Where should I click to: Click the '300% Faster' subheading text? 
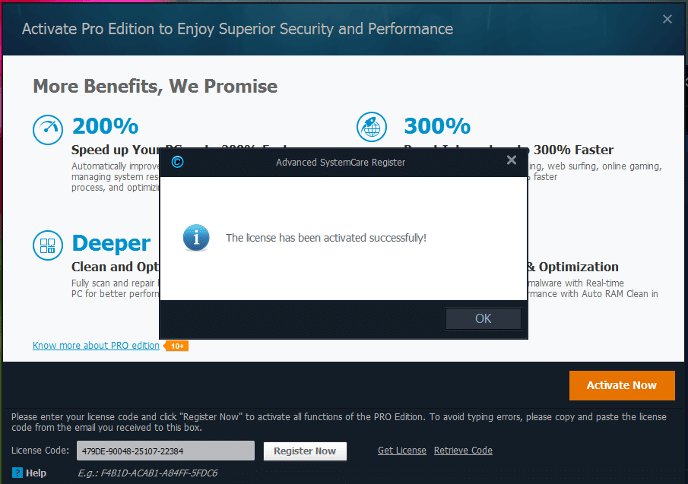point(573,150)
